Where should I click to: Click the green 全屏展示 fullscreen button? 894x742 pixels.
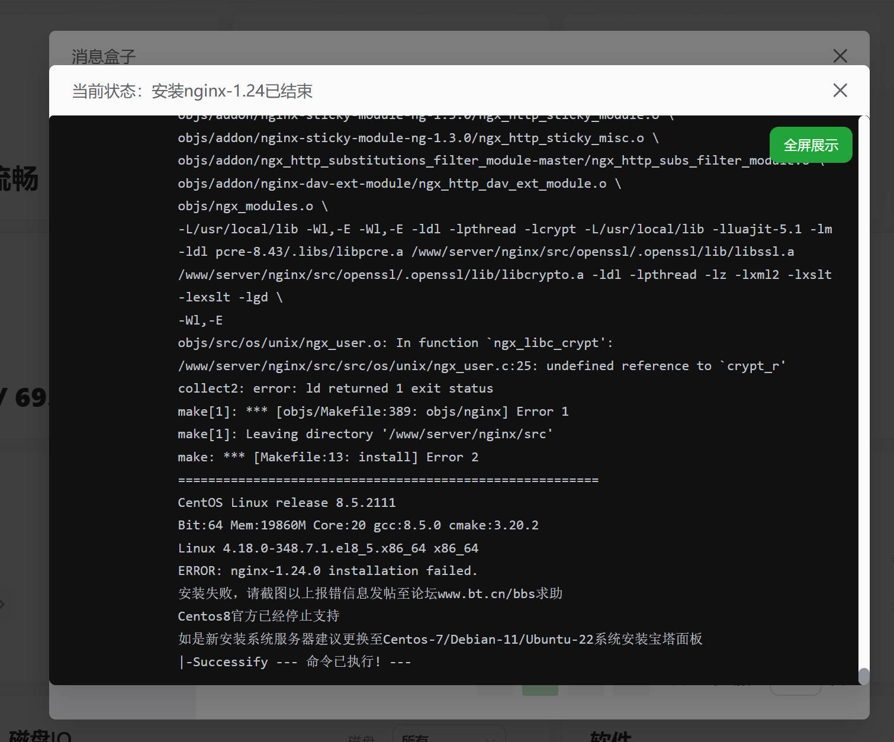pyautogui.click(x=811, y=145)
